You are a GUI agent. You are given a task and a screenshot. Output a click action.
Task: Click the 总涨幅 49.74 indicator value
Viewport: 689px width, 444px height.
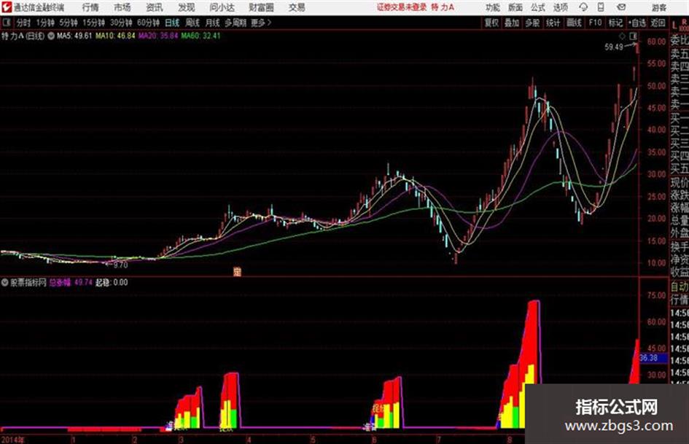[71, 282]
